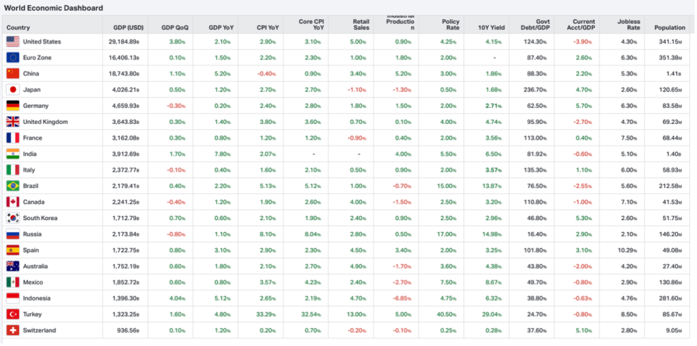The height and width of the screenshot is (346, 697).
Task: Sort by the GDP (USD) column header
Action: tap(126, 27)
